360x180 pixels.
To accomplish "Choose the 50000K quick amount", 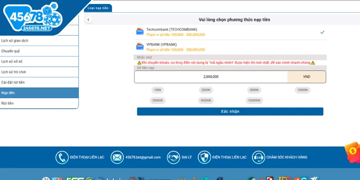I will click(x=206, y=100).
